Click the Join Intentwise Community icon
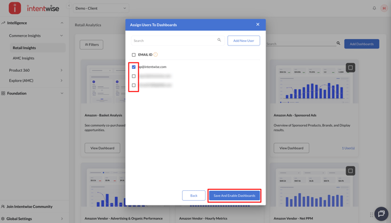 pos(3,207)
